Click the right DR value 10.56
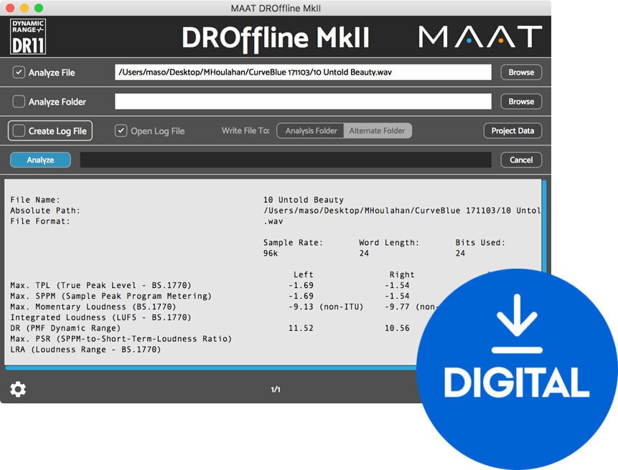This screenshot has height=470, width=618. (397, 327)
